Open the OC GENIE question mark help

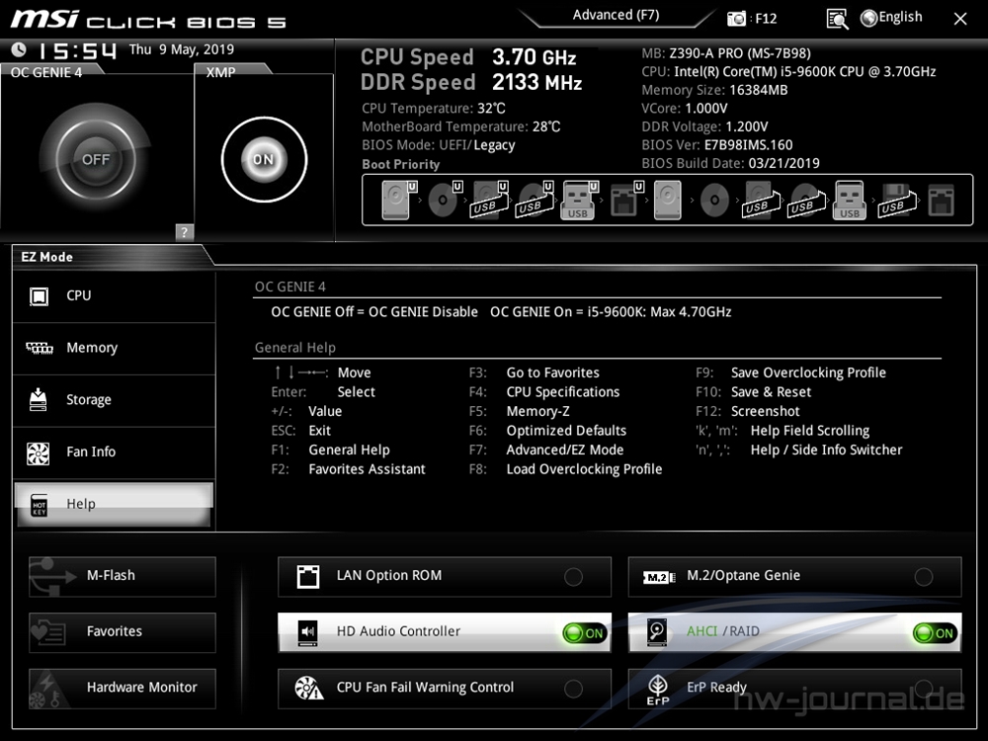click(x=184, y=232)
